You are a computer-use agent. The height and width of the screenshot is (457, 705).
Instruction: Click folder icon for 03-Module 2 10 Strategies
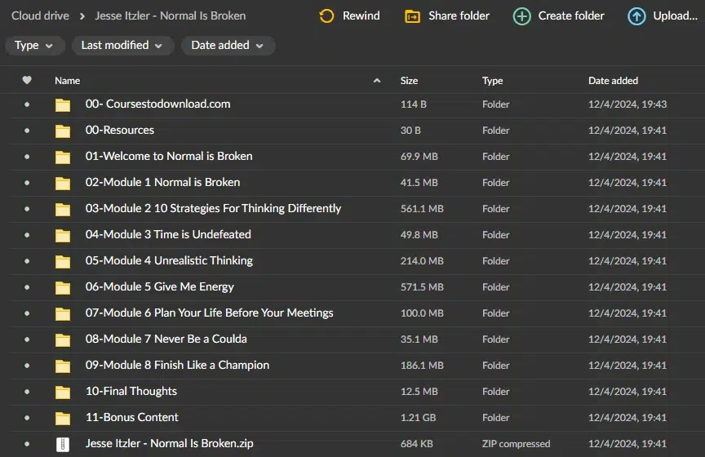[x=63, y=209]
